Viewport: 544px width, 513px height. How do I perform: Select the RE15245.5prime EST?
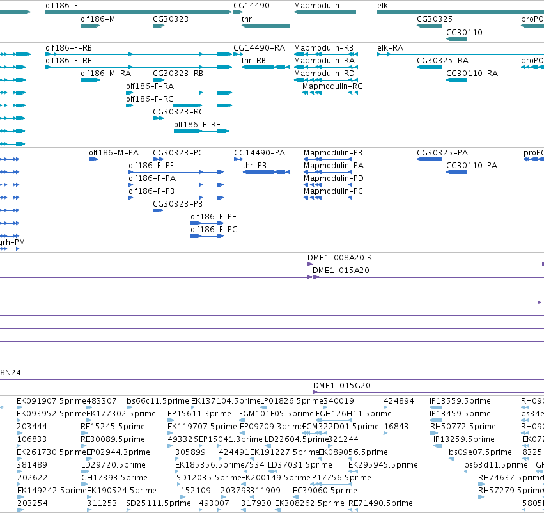point(84,433)
